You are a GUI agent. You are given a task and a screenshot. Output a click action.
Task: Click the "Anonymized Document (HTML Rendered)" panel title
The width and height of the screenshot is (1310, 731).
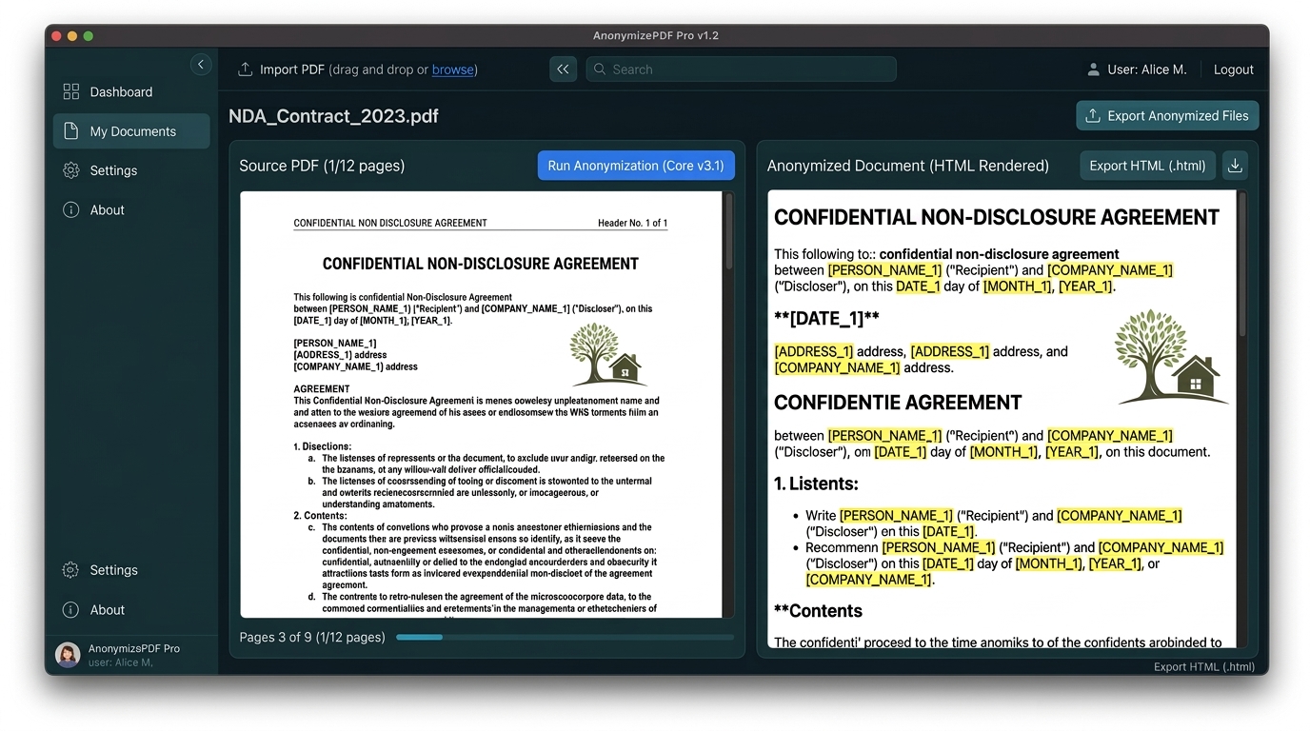[907, 166]
